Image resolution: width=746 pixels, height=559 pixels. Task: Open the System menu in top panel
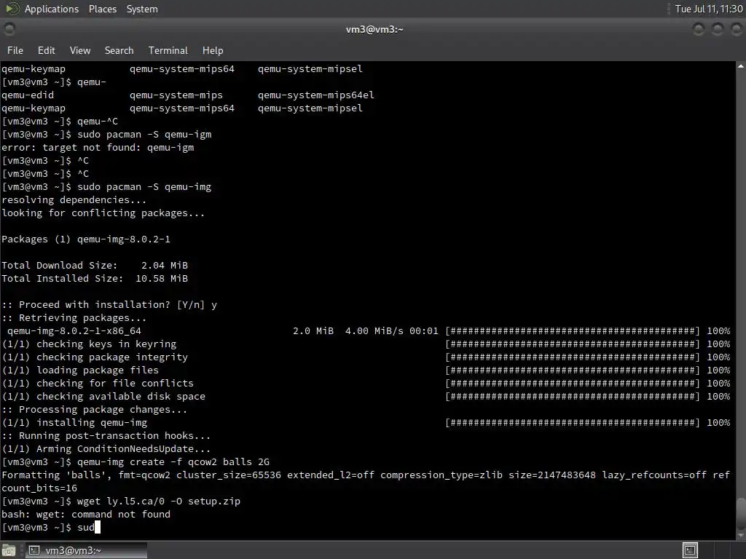142,9
